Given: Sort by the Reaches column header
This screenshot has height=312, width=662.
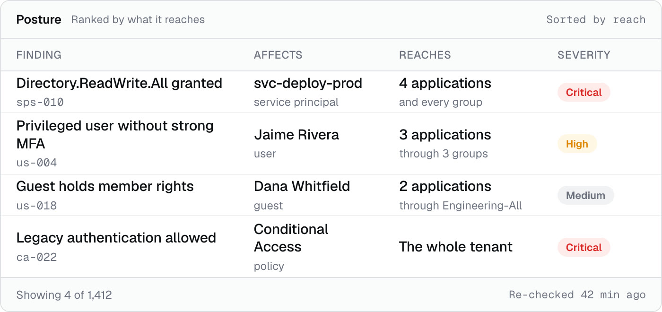Looking at the screenshot, I should [x=425, y=55].
